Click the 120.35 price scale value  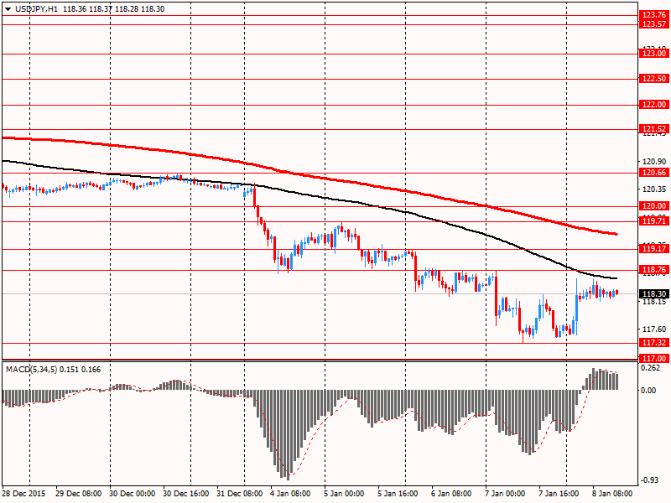[654, 189]
